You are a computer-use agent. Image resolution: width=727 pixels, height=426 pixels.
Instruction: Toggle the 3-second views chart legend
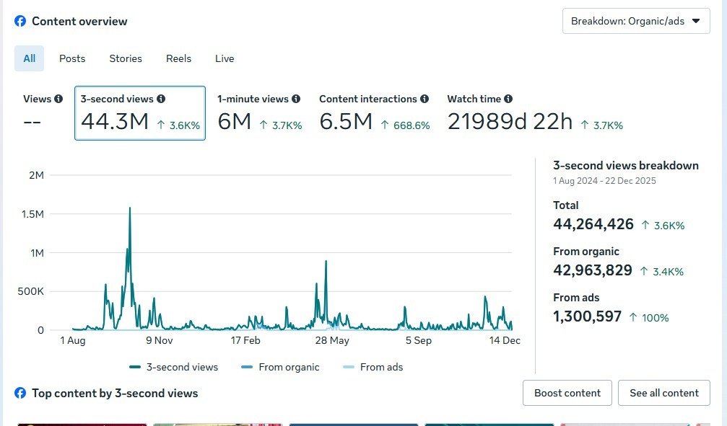[173, 367]
